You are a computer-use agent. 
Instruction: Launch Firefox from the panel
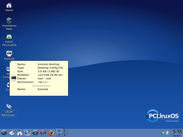[51, 133]
